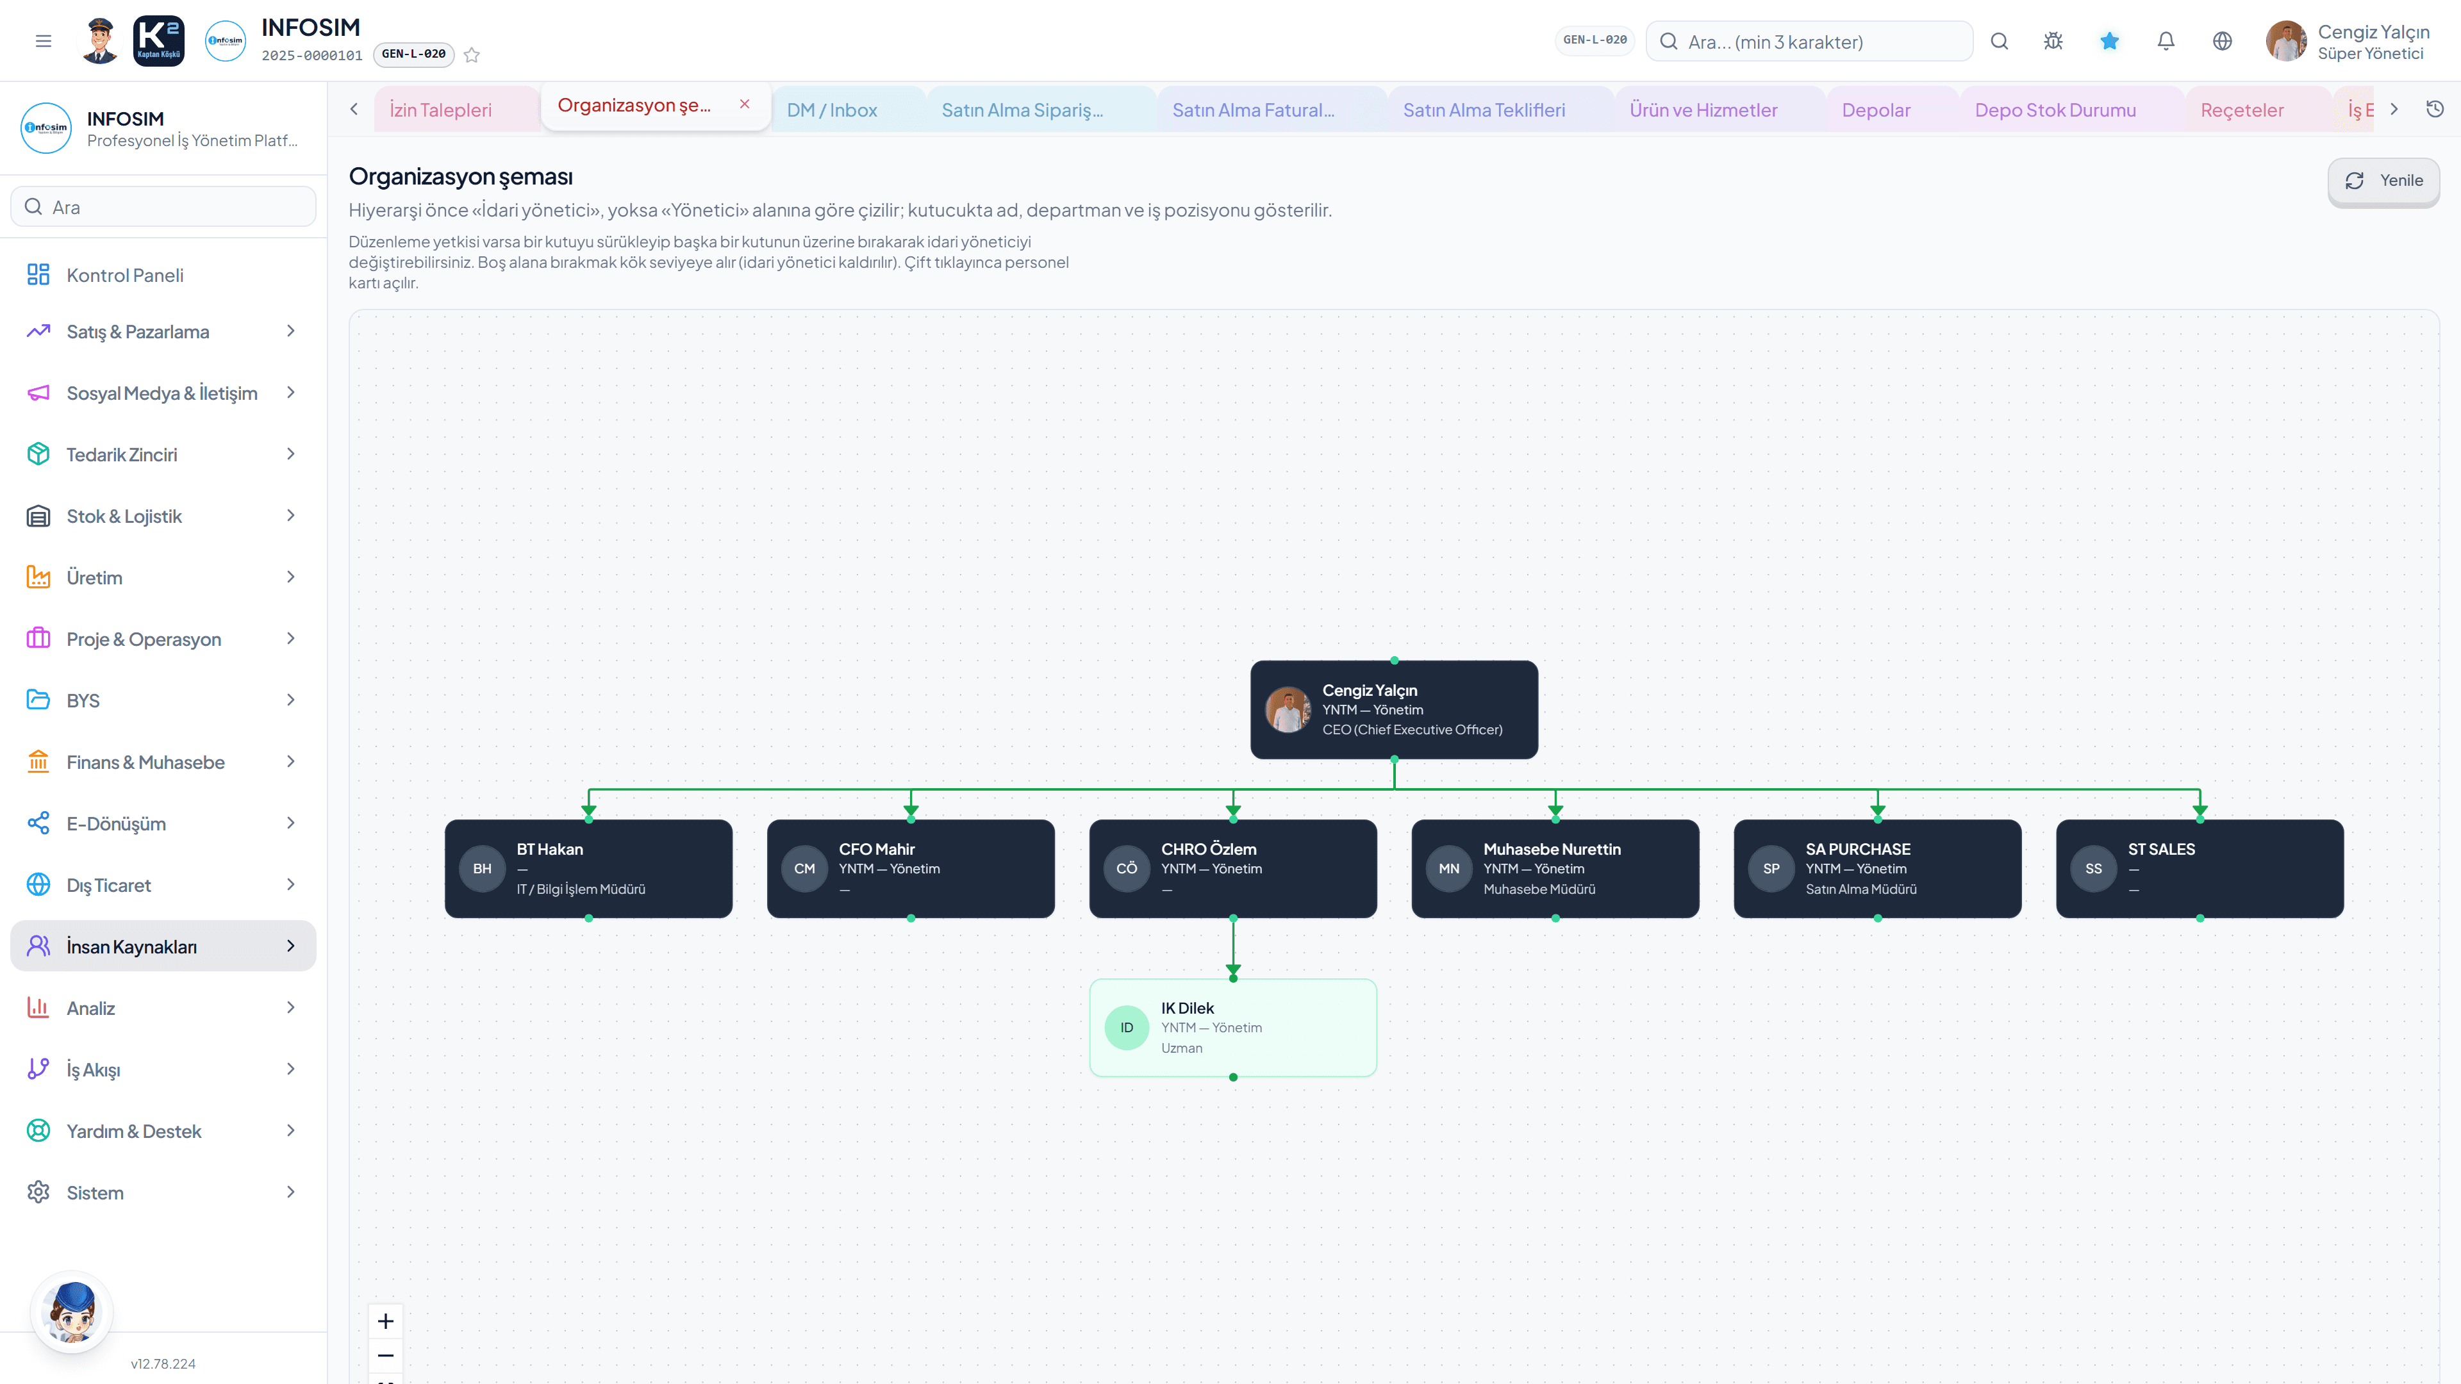Click the Yenile refresh button

pyautogui.click(x=2383, y=181)
